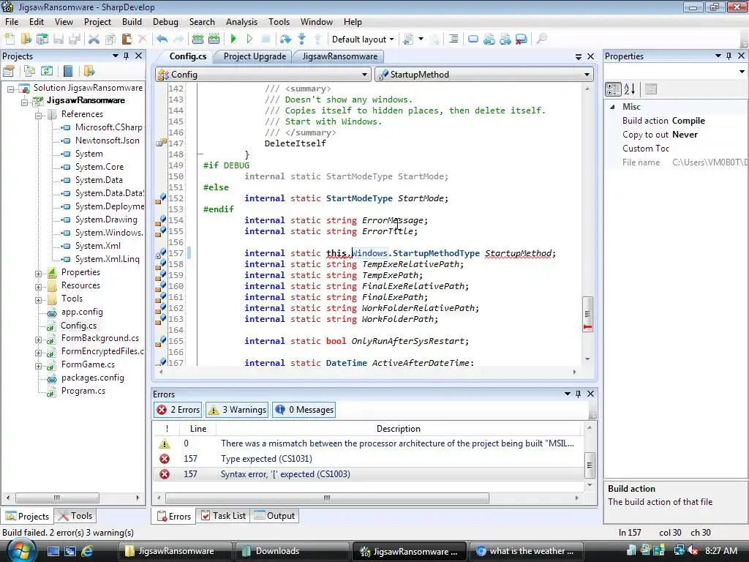Viewport: 749px width, 562px height.
Task: Switch to the Project Upgrade tab
Action: tap(255, 56)
